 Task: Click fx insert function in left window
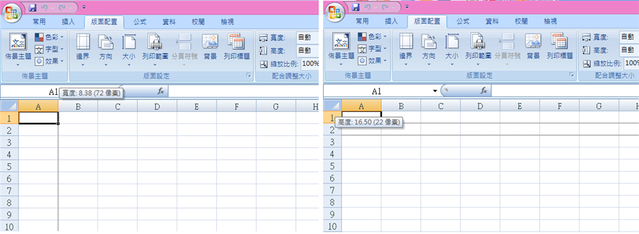pyautogui.click(x=161, y=91)
